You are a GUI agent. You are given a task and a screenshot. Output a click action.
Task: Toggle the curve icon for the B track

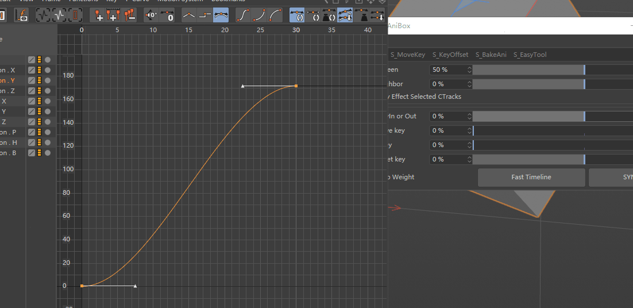coord(32,153)
